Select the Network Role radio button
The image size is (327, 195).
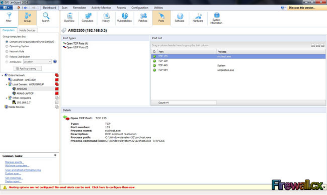7,51
